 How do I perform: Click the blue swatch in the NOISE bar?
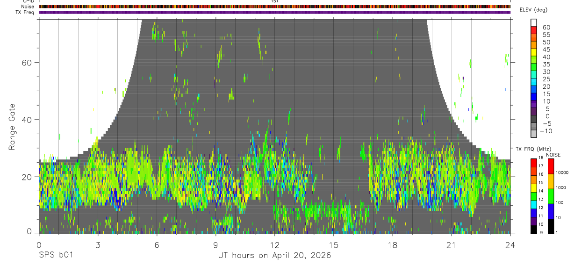(x=551, y=211)
